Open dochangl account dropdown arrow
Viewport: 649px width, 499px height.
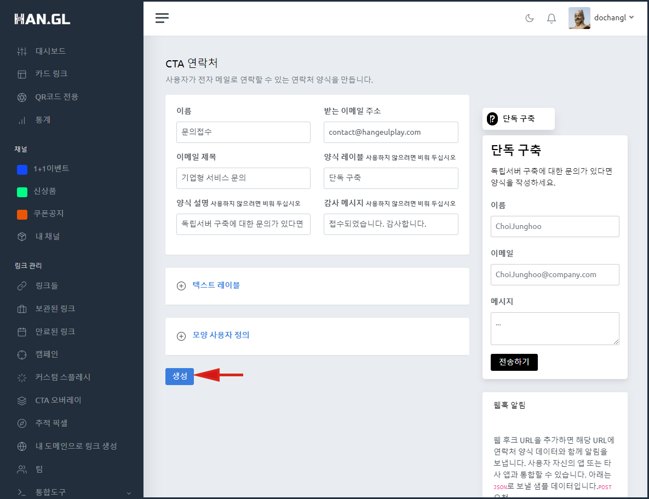631,18
